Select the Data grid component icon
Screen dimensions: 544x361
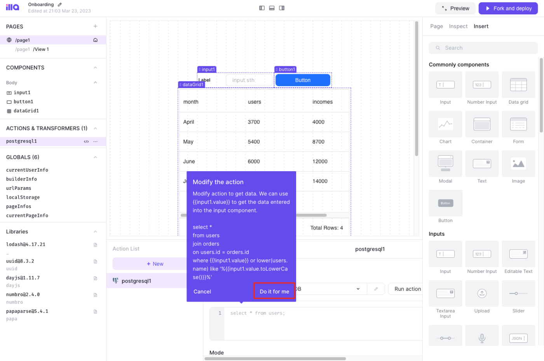(518, 85)
